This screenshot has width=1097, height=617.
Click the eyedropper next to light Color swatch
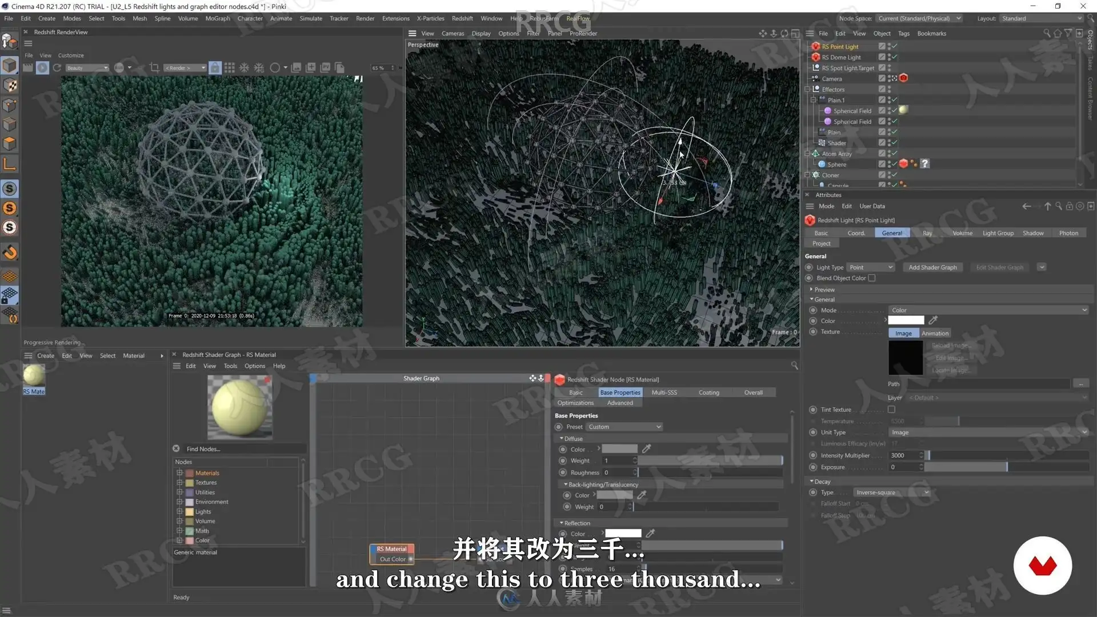click(x=933, y=320)
